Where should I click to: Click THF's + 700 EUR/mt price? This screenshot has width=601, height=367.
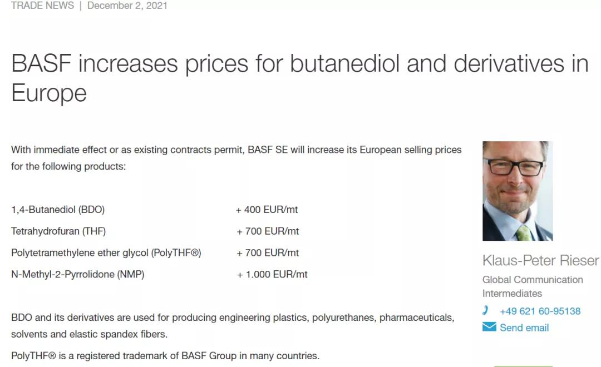click(268, 231)
